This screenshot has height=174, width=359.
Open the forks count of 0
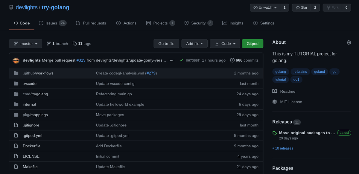coord(346,7)
